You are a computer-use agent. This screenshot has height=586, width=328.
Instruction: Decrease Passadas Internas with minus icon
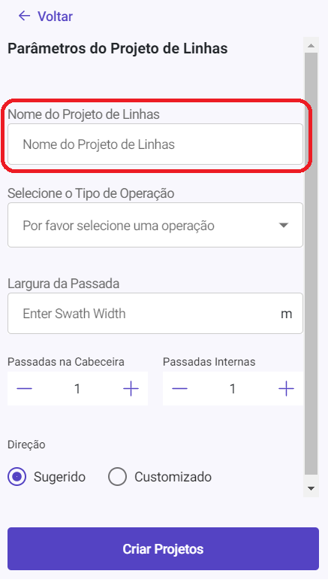click(179, 389)
